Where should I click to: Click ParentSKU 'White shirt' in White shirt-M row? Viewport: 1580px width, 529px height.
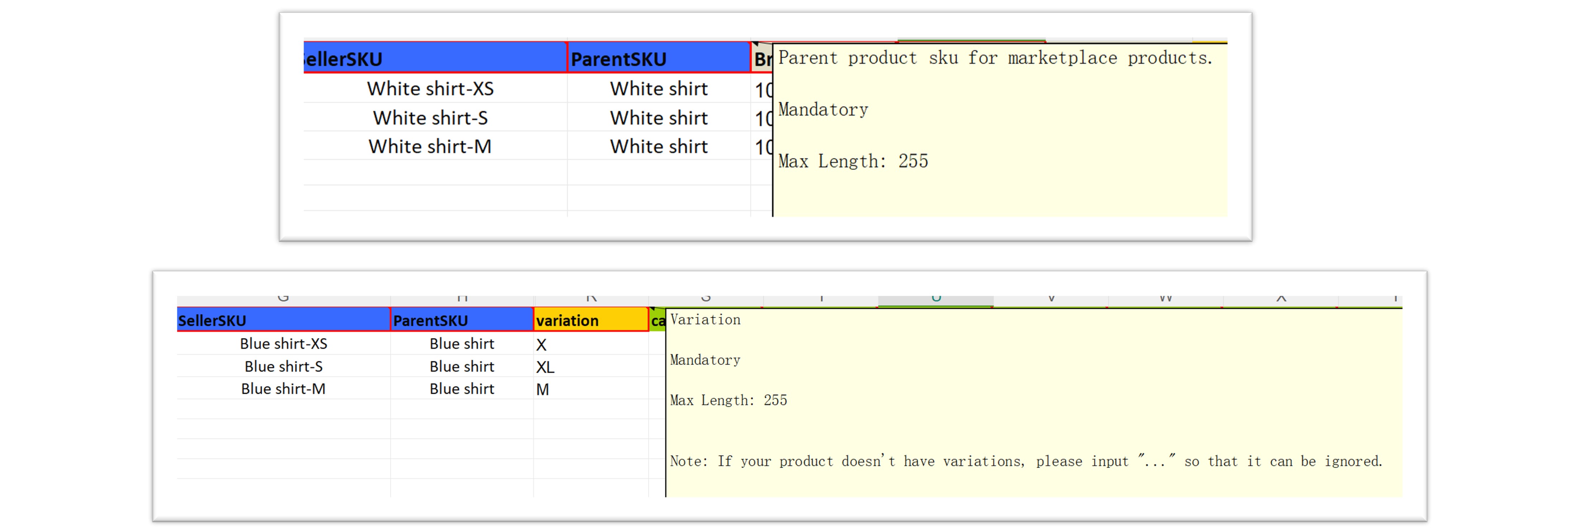(x=659, y=146)
